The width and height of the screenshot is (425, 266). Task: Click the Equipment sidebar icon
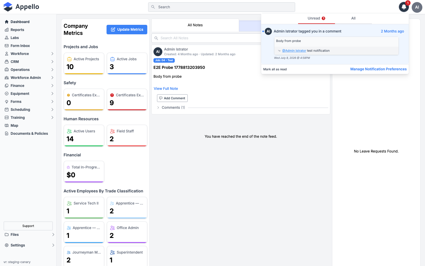click(6, 94)
